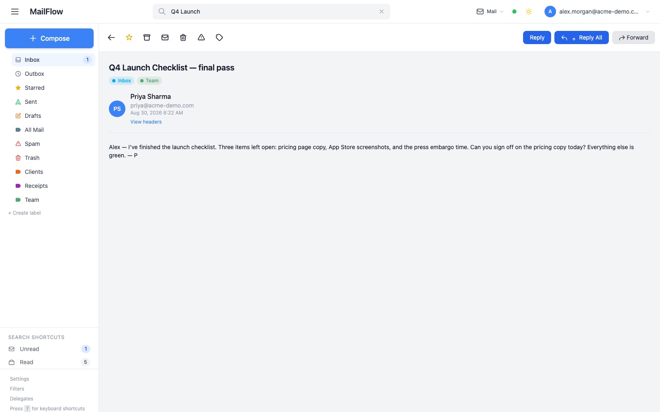Image resolution: width=660 pixels, height=412 pixels.
Task: Click the green online status dot
Action: 514,12
